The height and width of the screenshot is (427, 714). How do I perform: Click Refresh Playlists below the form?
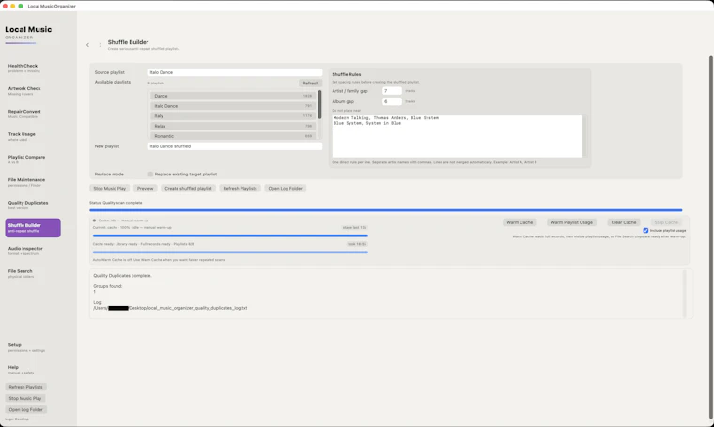[x=240, y=189]
